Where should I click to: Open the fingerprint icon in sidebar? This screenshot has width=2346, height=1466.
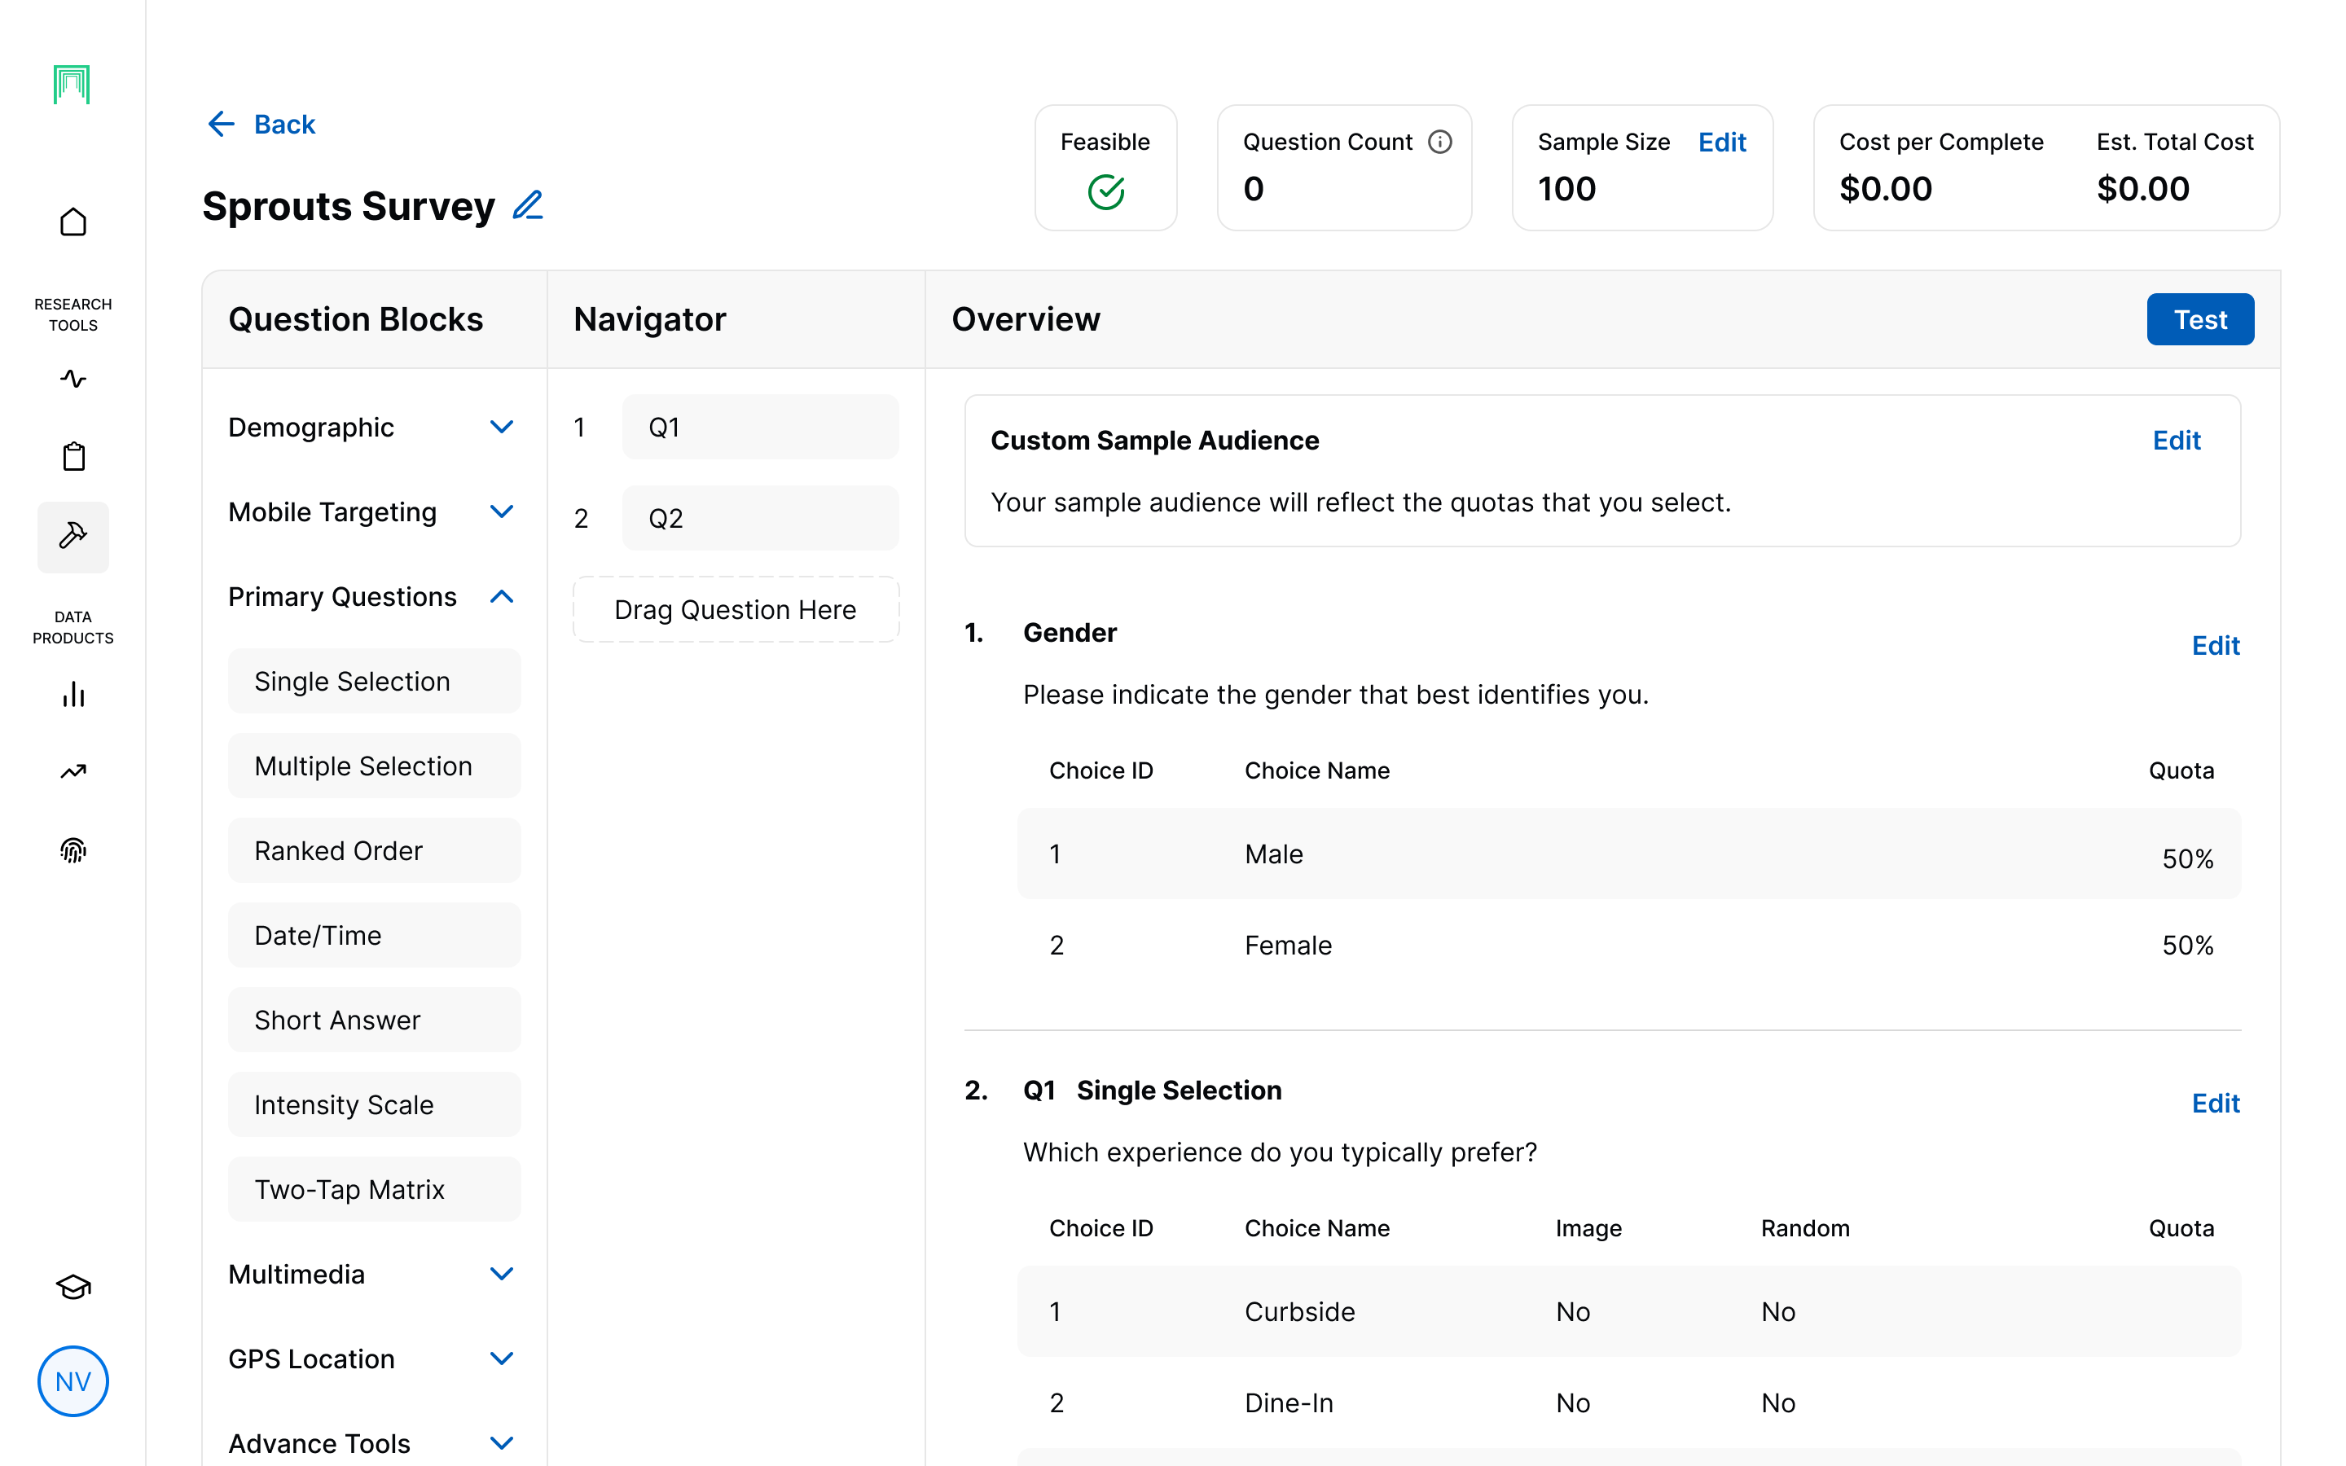pyautogui.click(x=72, y=850)
